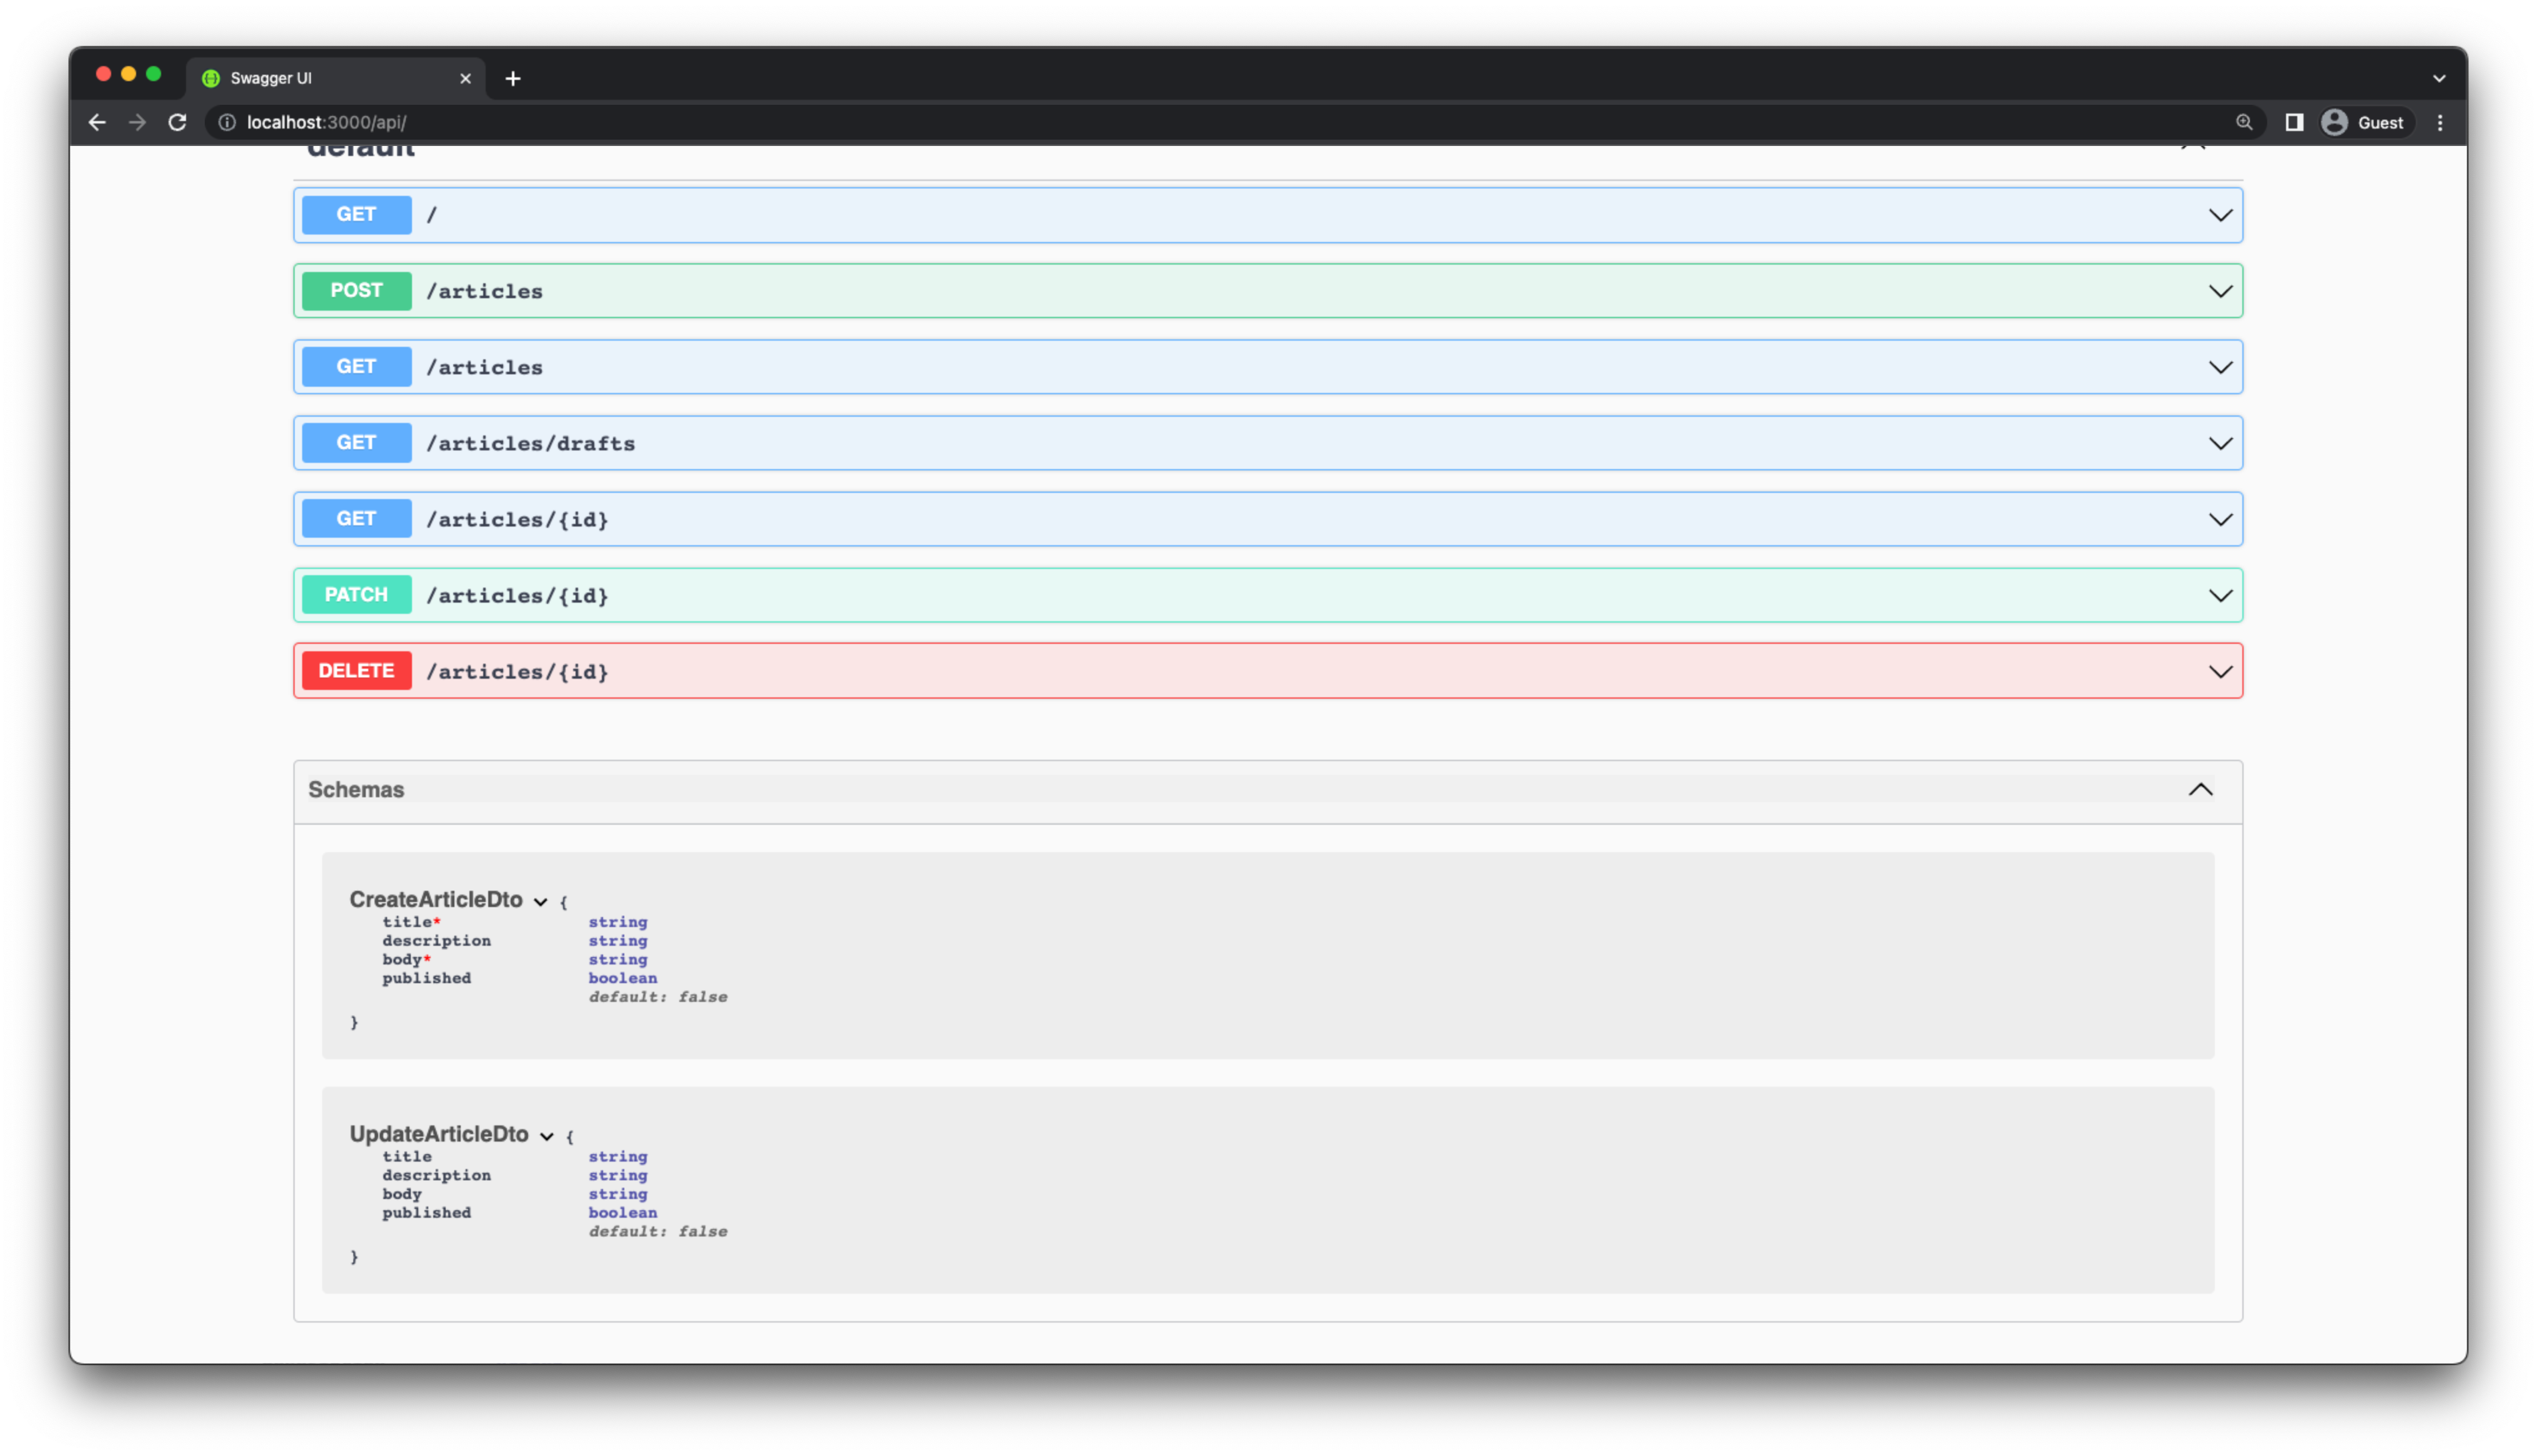This screenshot has height=1456, width=2537.
Task: Expand the DELETE /articles/{id} endpoint chevron
Action: pyautogui.click(x=2220, y=671)
